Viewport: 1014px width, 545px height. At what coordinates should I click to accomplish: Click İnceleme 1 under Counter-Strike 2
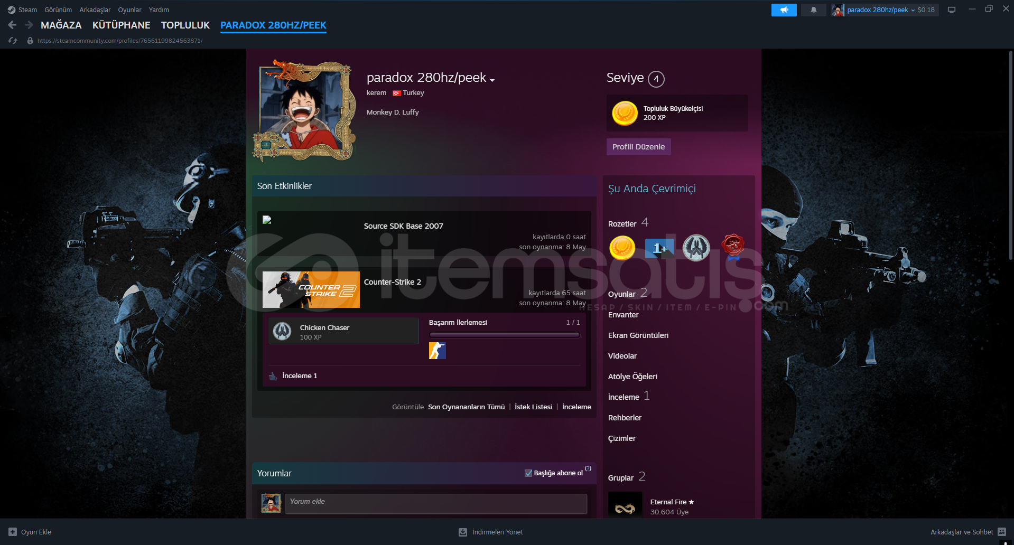300,376
